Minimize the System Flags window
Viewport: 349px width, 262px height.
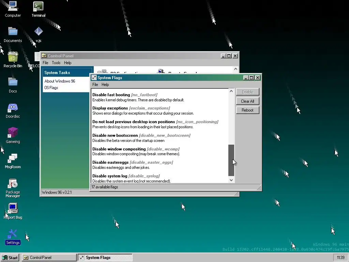245,77
